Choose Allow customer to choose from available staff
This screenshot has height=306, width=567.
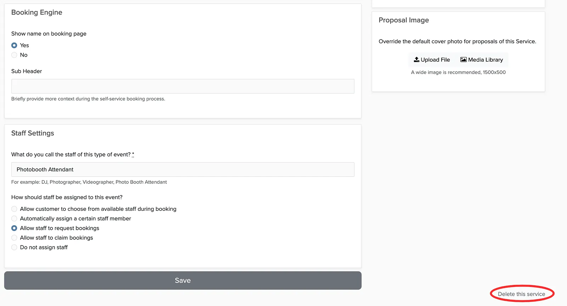click(14, 209)
